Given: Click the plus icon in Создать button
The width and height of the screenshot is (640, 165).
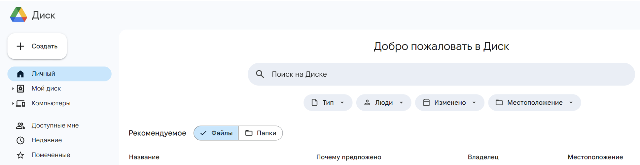Looking at the screenshot, I should (x=20, y=46).
